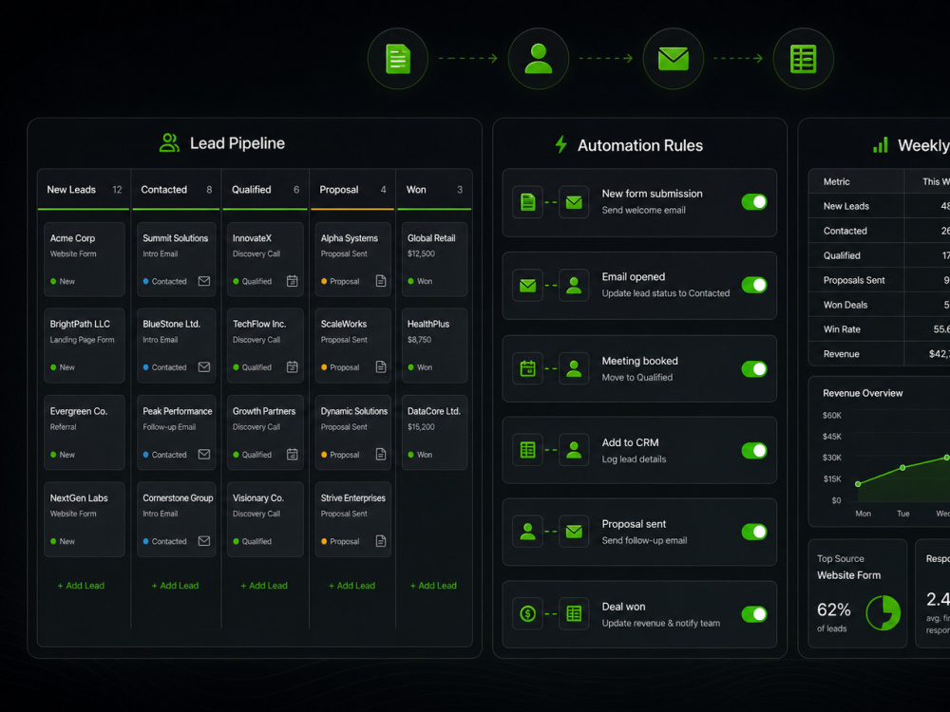Toggle the New form submission rule

click(x=754, y=202)
